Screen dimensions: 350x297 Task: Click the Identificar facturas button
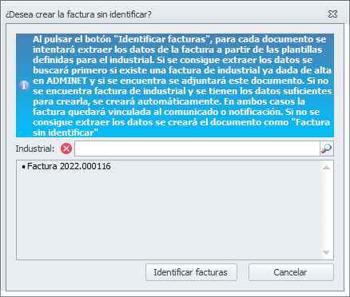[191, 272]
